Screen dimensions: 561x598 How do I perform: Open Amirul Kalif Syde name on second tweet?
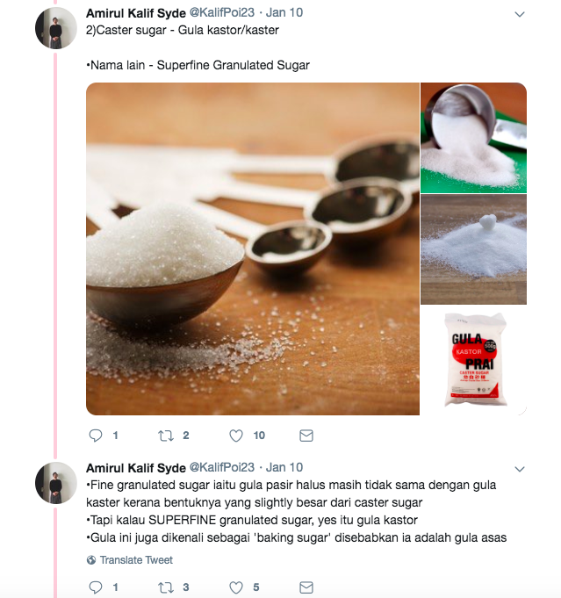pyautogui.click(x=136, y=467)
